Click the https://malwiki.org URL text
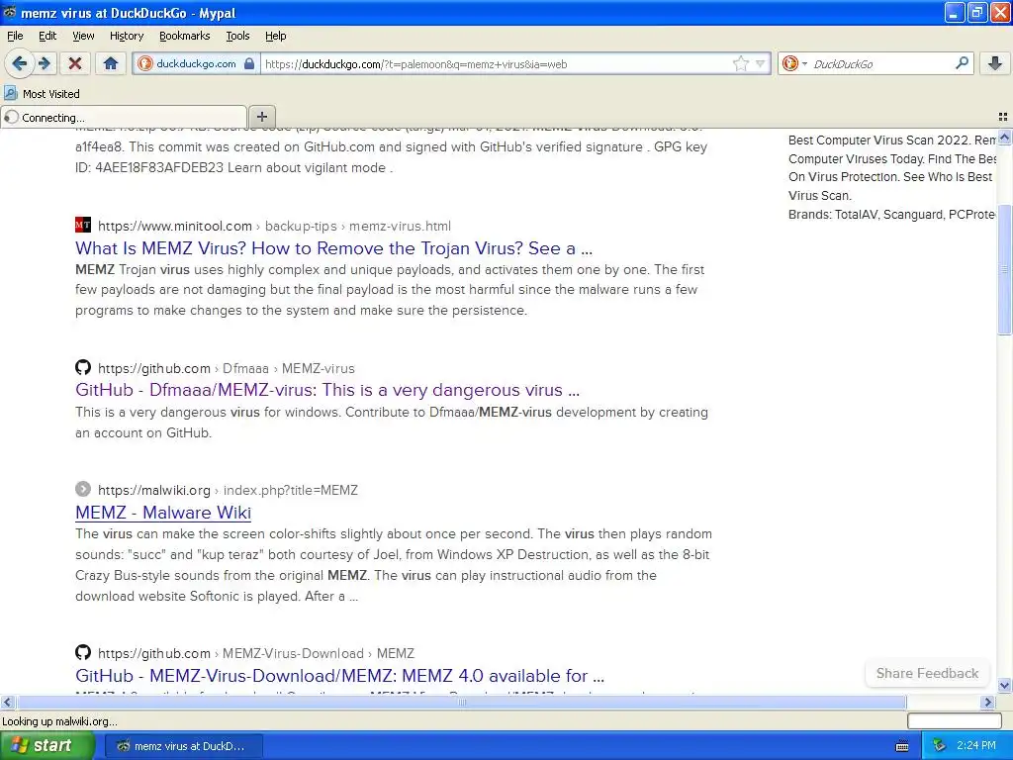Viewport: 1013px width, 760px height. [x=154, y=490]
